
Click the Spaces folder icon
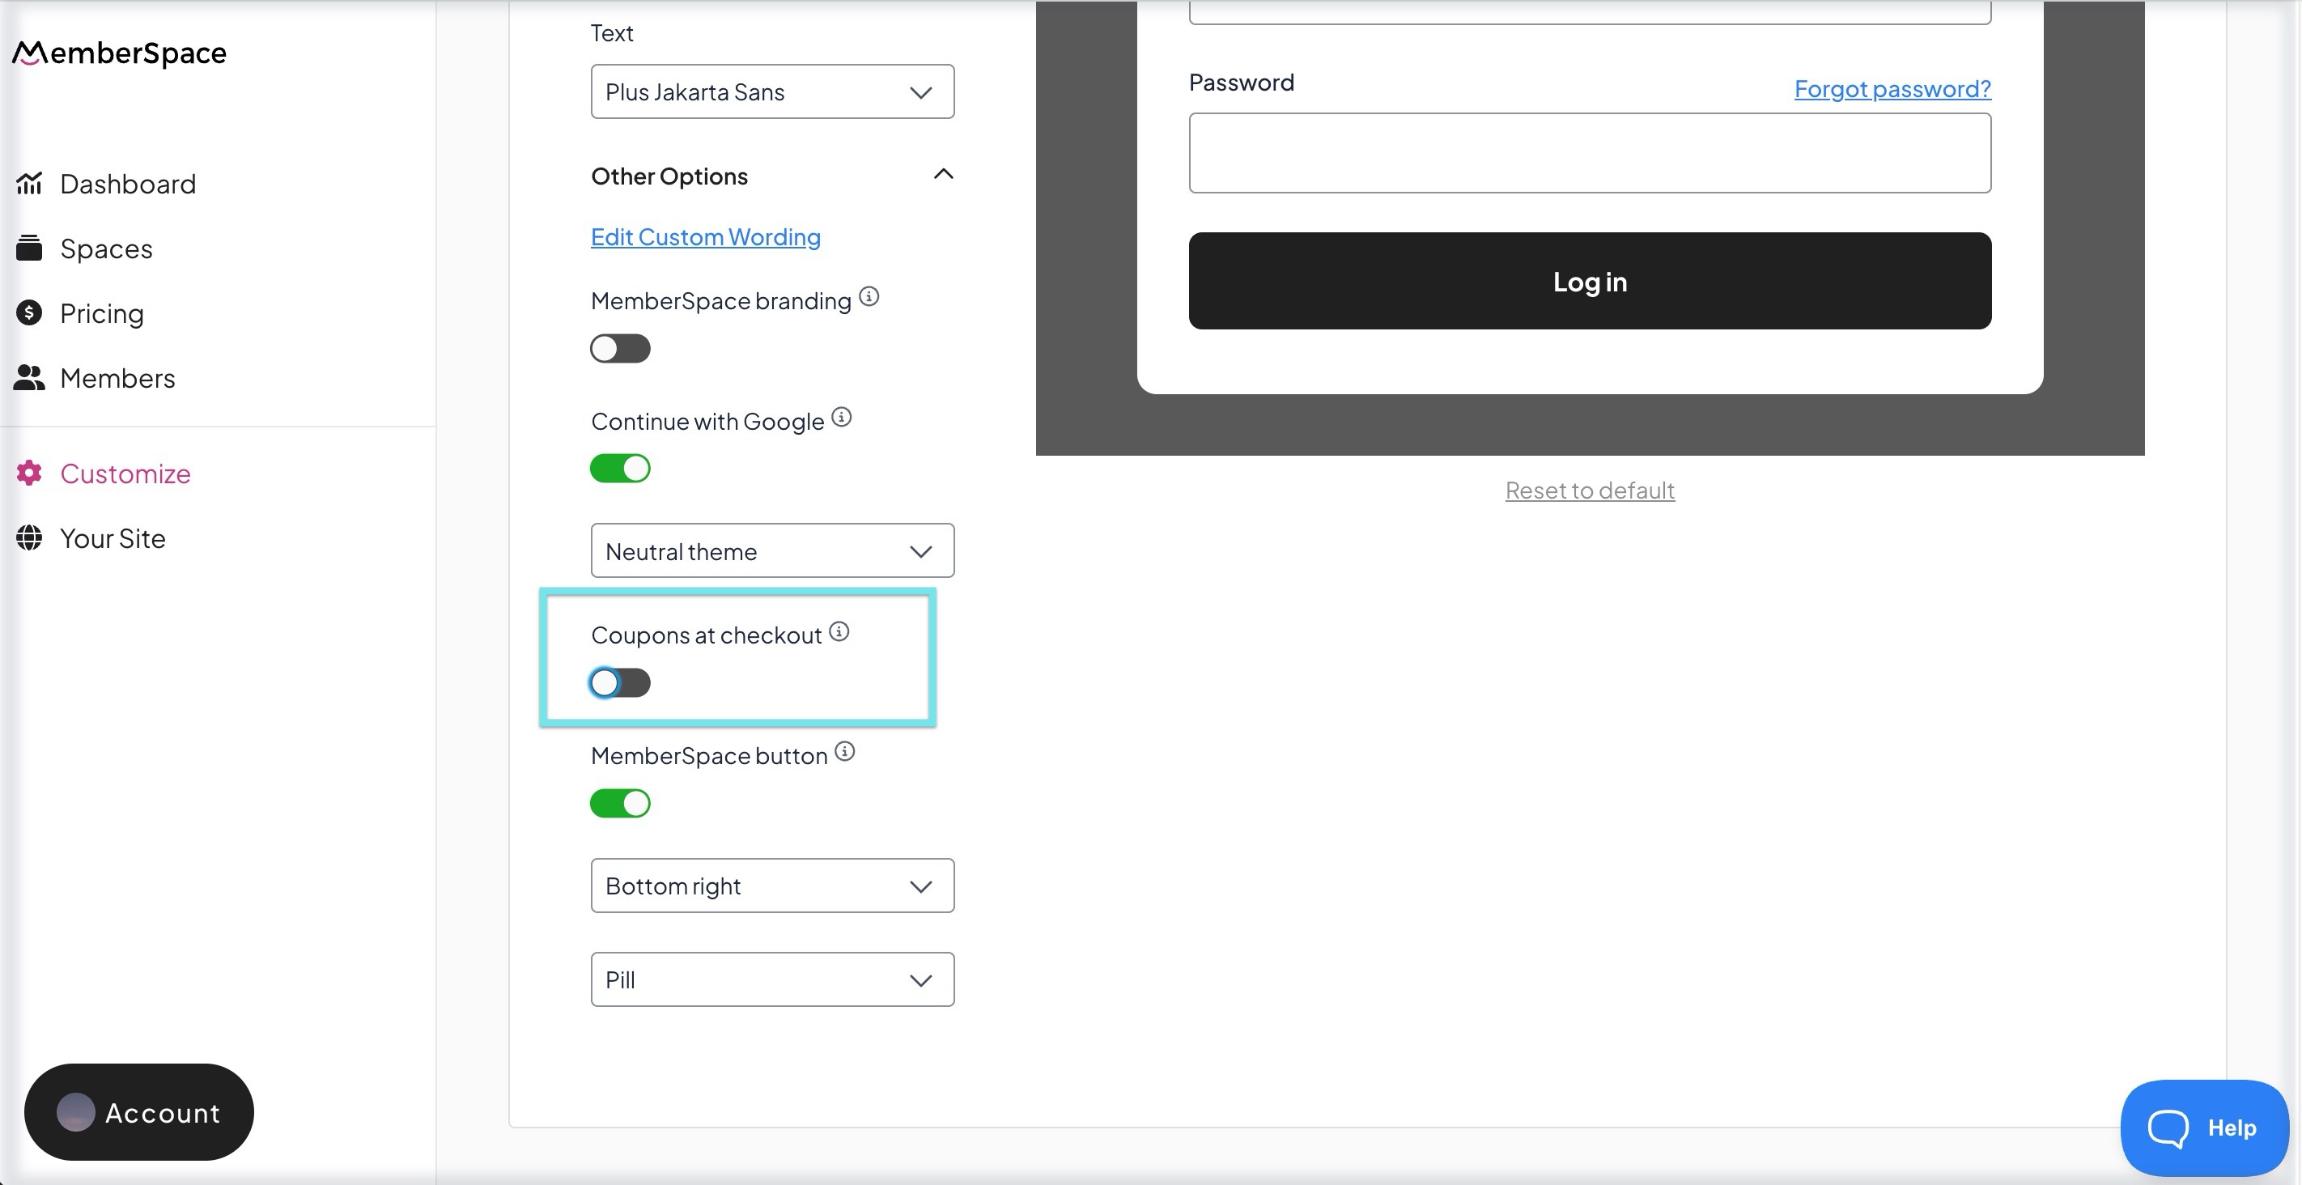(28, 248)
